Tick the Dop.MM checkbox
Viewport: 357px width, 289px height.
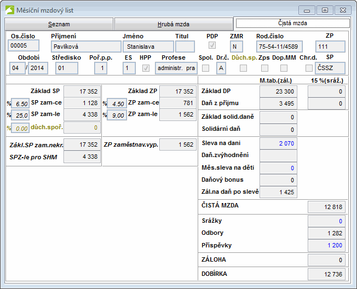(x=284, y=68)
